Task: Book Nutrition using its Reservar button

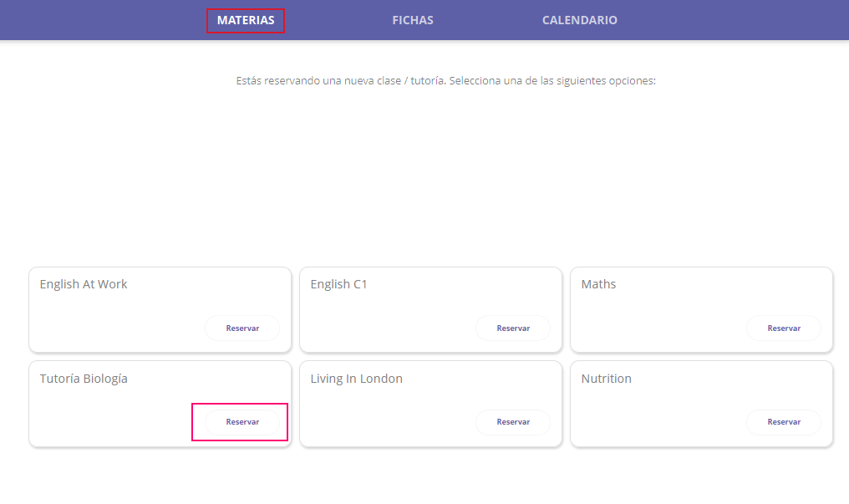Action: click(x=783, y=422)
